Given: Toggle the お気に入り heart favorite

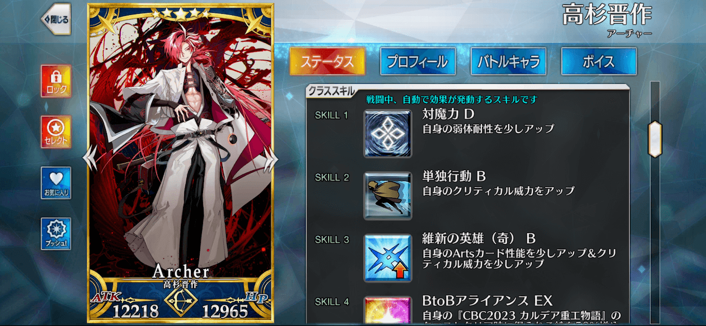Looking at the screenshot, I should pos(56,183).
